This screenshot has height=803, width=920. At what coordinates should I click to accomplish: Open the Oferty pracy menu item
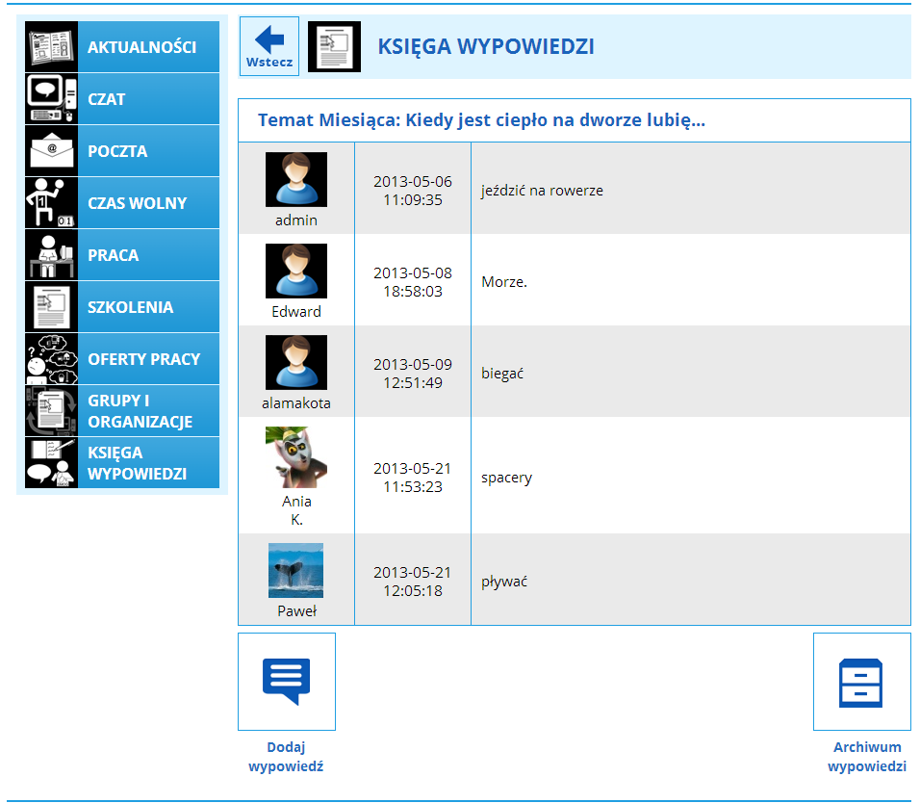click(122, 358)
